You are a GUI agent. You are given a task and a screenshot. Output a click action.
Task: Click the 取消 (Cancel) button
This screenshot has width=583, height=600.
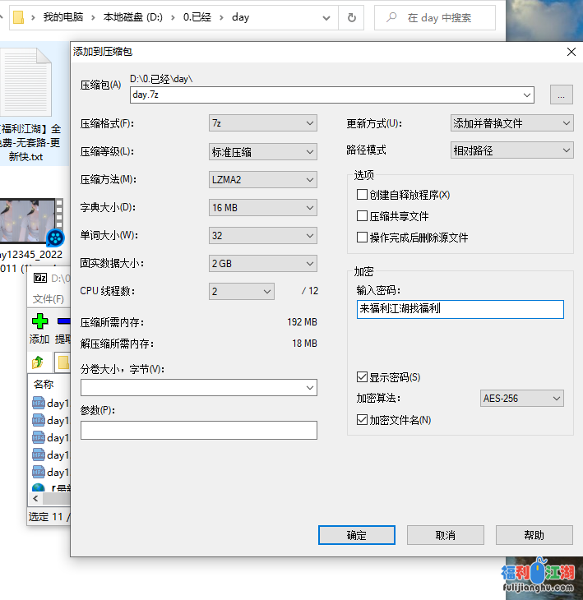pos(445,535)
